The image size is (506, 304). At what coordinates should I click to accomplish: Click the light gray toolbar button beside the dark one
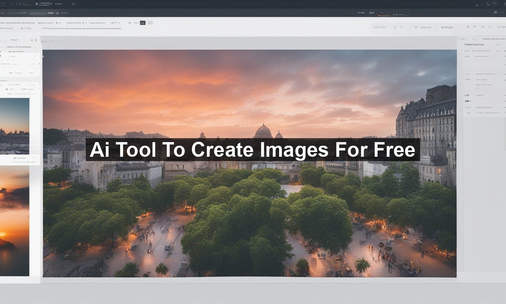(150, 23)
